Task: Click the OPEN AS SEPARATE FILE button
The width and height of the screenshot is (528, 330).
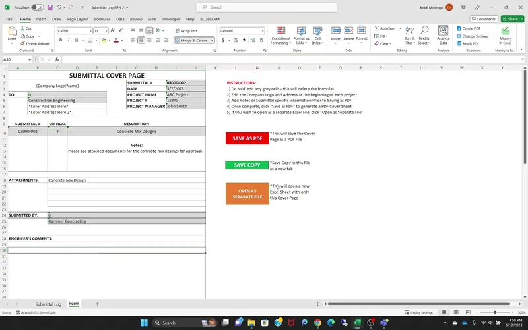Action: (247, 194)
